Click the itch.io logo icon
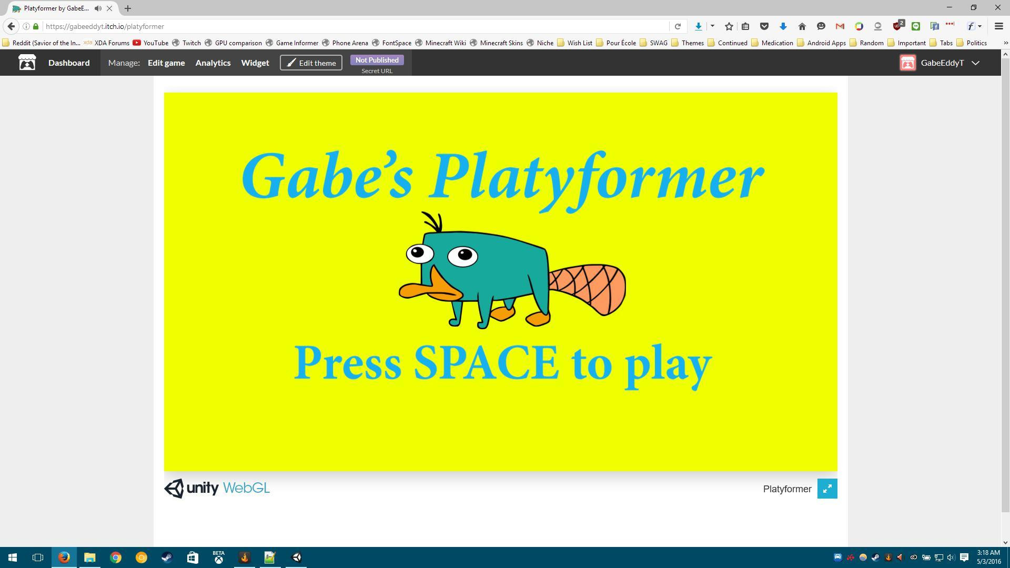 pos(27,63)
